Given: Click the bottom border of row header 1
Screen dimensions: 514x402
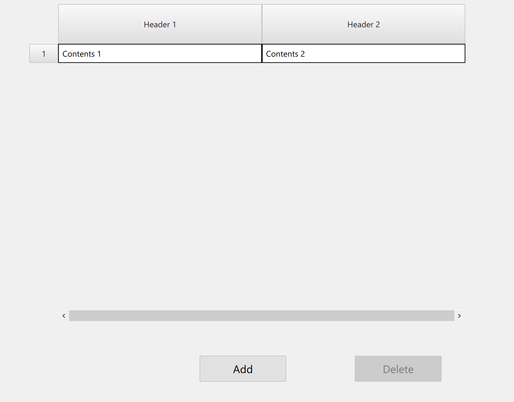Looking at the screenshot, I should coord(44,63).
